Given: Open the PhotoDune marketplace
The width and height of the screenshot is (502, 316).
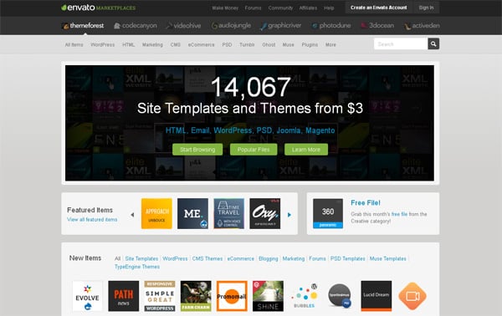Looking at the screenshot, I should (331, 26).
